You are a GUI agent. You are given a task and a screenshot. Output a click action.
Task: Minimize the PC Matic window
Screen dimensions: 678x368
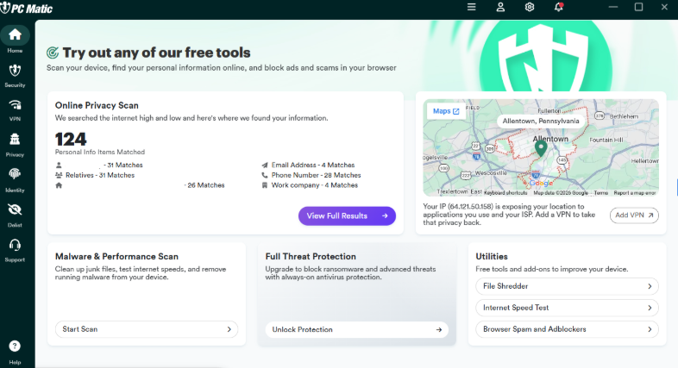(x=613, y=7)
